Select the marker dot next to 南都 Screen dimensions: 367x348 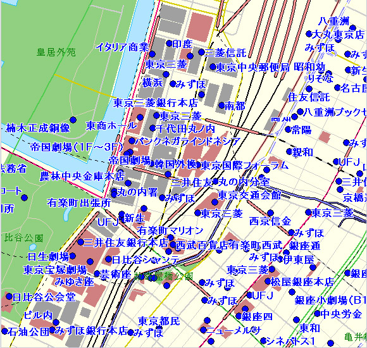[x=221, y=105]
